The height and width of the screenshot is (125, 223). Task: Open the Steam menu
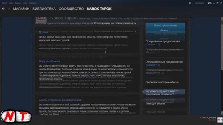(5, 3)
